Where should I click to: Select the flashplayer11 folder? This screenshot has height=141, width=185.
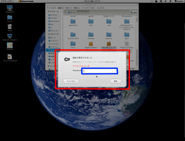pyautogui.click(x=127, y=25)
